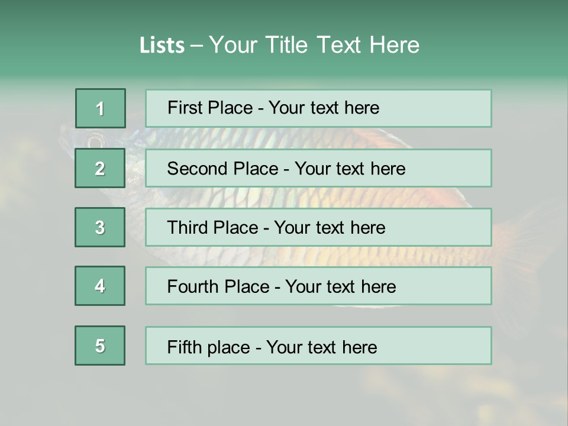Select the number 2 badge box
Screen dimensions: 568x426
point(100,168)
